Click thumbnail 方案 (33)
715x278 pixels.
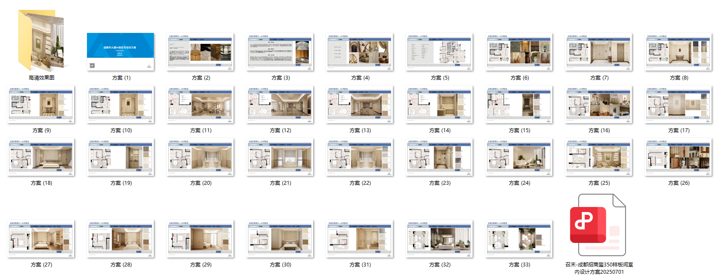[519, 239]
